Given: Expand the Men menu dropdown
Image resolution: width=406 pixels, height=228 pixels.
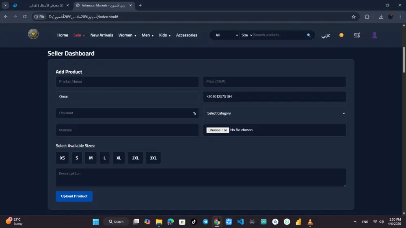Looking at the screenshot, I should (148, 35).
